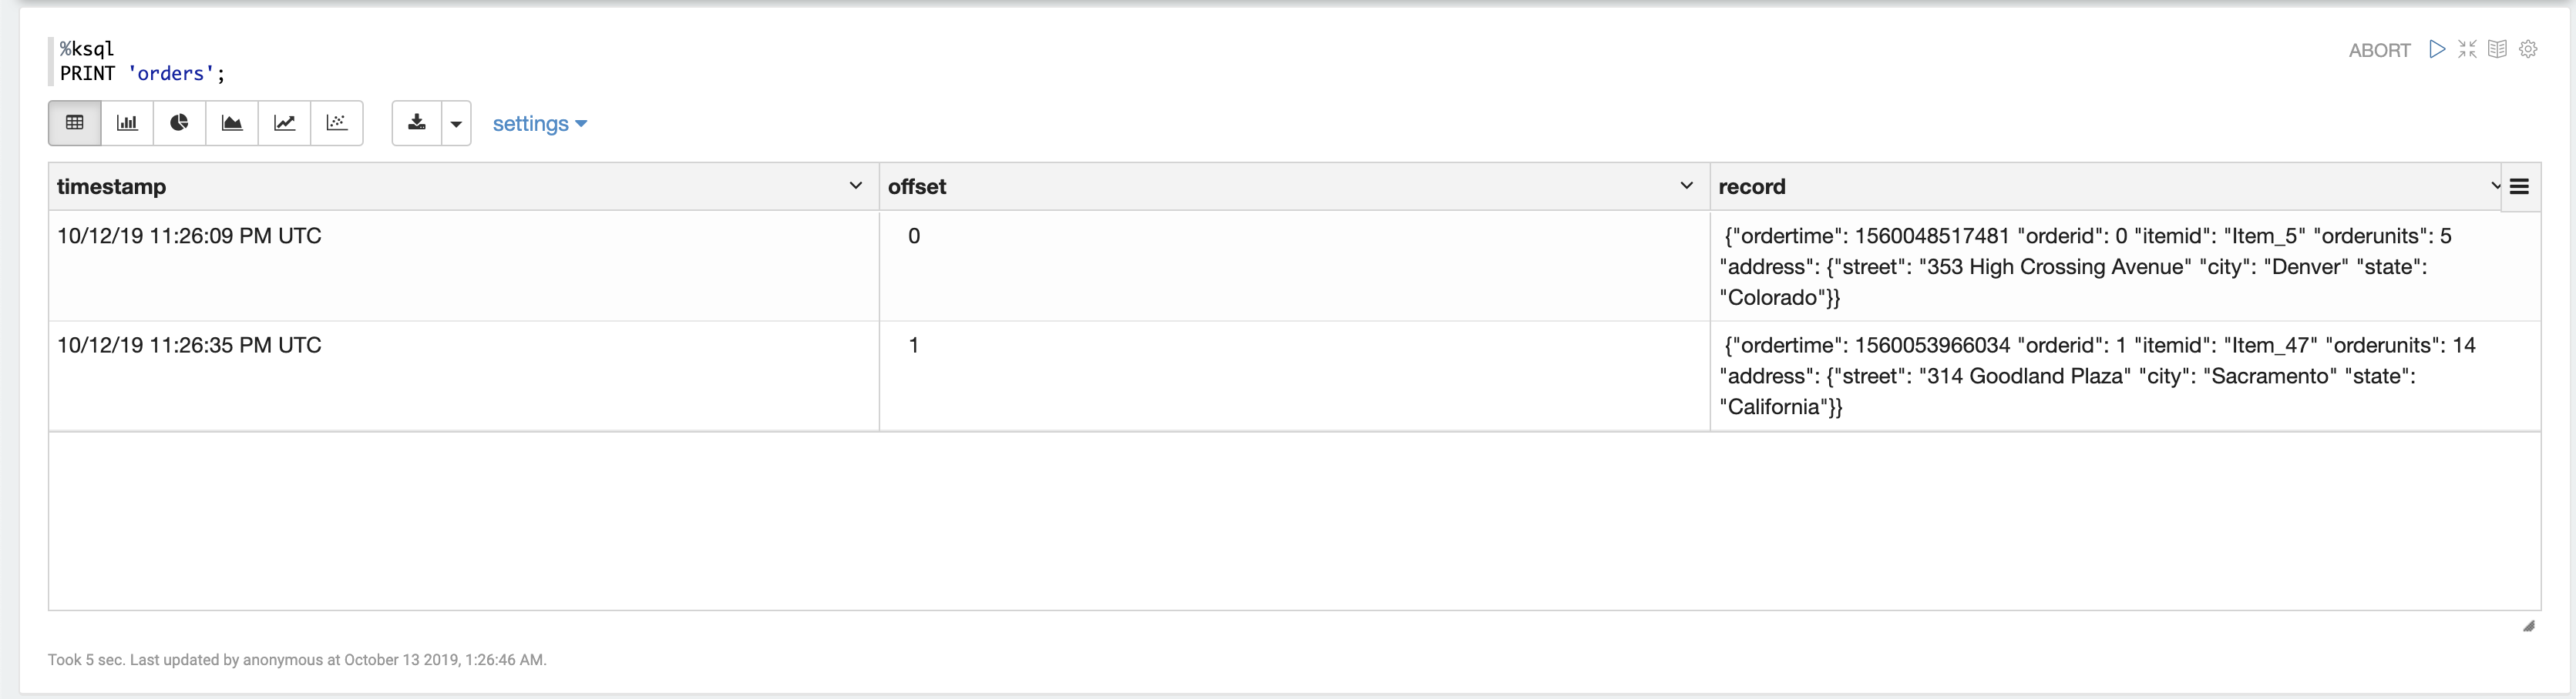The image size is (2576, 699).
Task: Switch to line chart view
Action: 285,123
